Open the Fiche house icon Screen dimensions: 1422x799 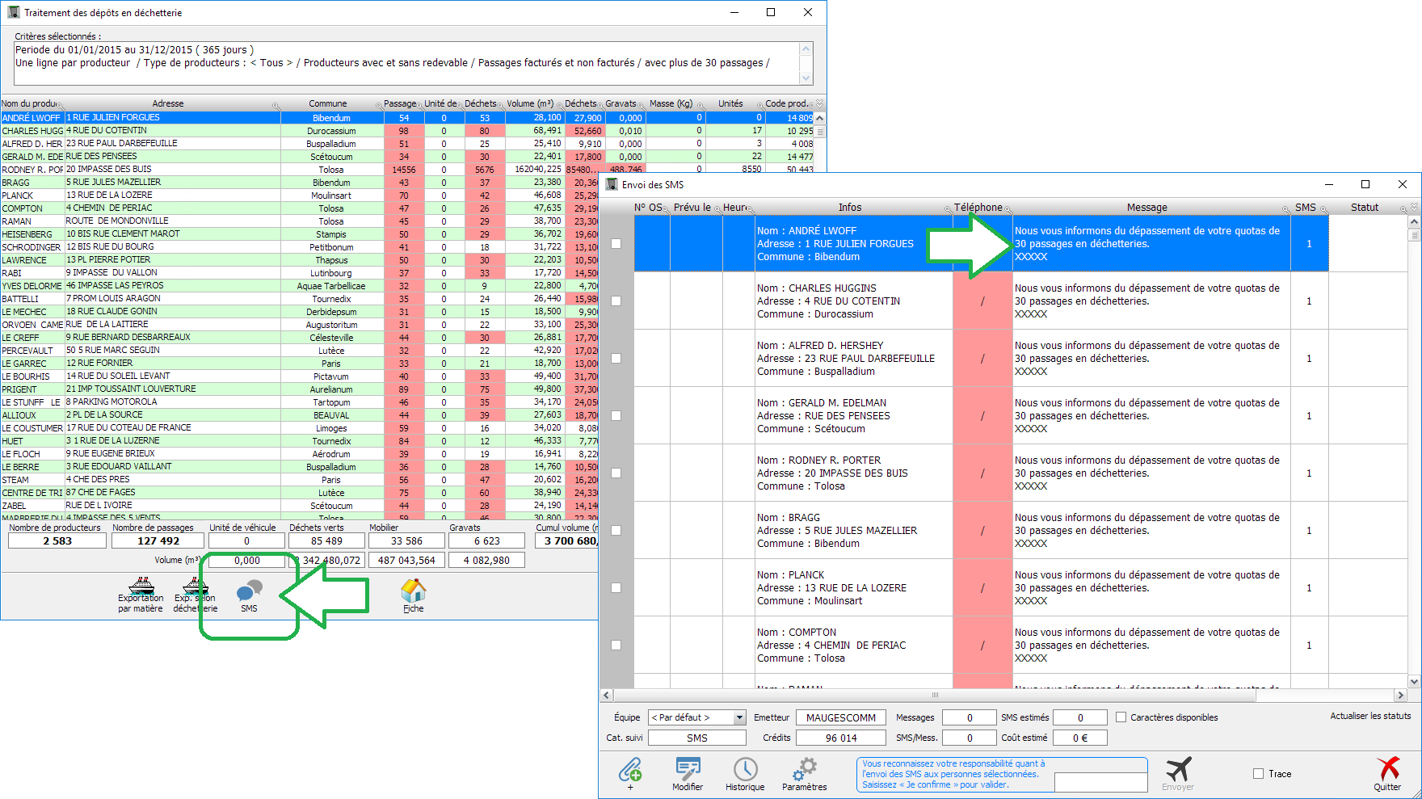click(413, 592)
